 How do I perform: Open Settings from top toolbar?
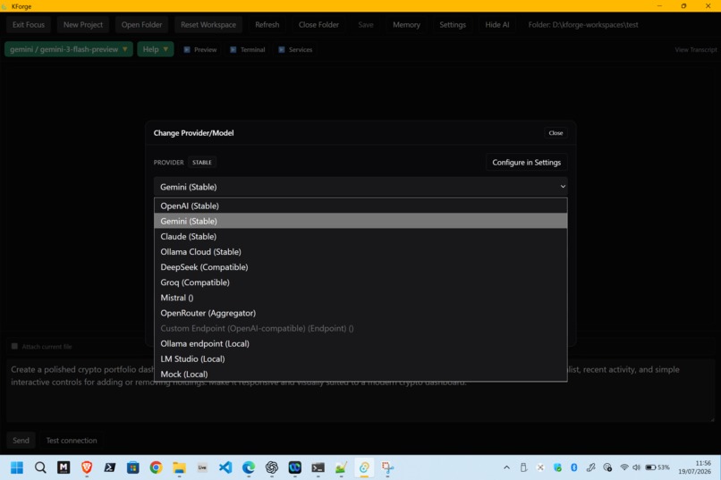453,25
